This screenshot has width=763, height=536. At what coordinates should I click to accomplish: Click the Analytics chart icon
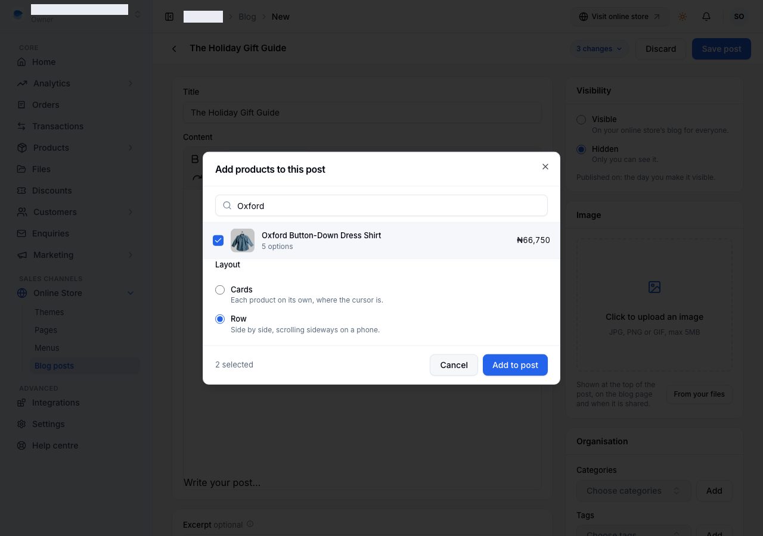coord(22,83)
